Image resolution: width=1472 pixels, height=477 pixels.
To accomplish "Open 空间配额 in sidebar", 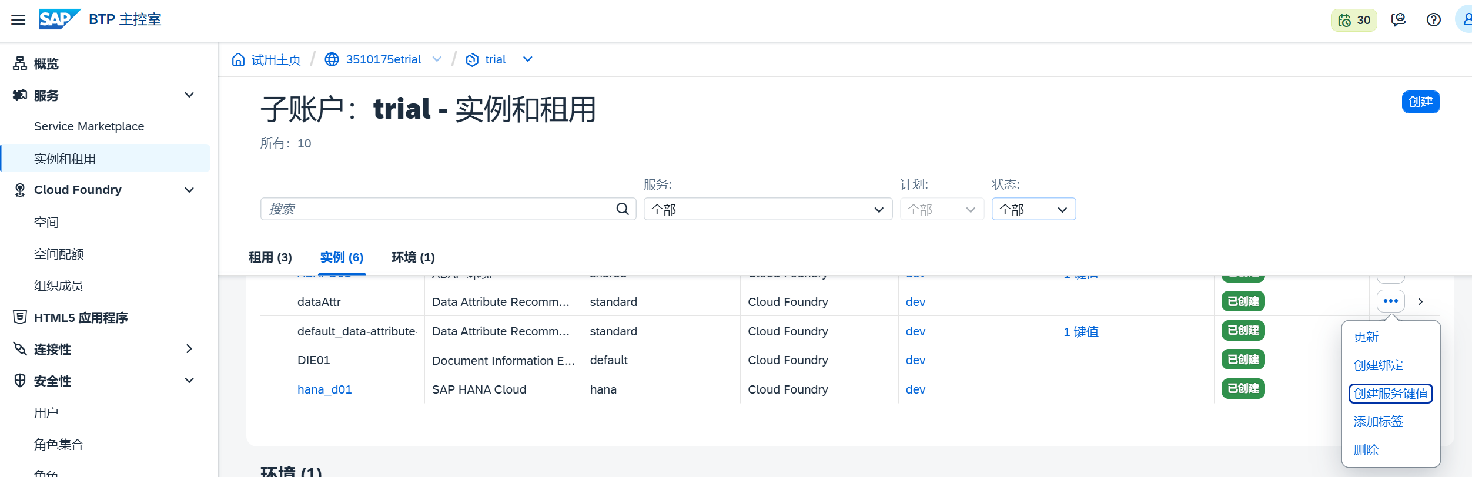I will (59, 254).
